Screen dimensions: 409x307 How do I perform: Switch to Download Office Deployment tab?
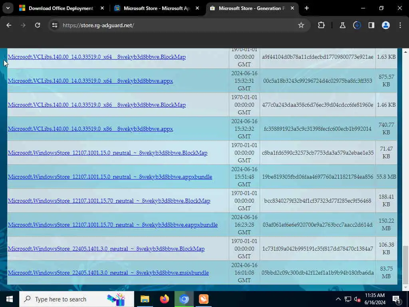pyautogui.click(x=61, y=8)
